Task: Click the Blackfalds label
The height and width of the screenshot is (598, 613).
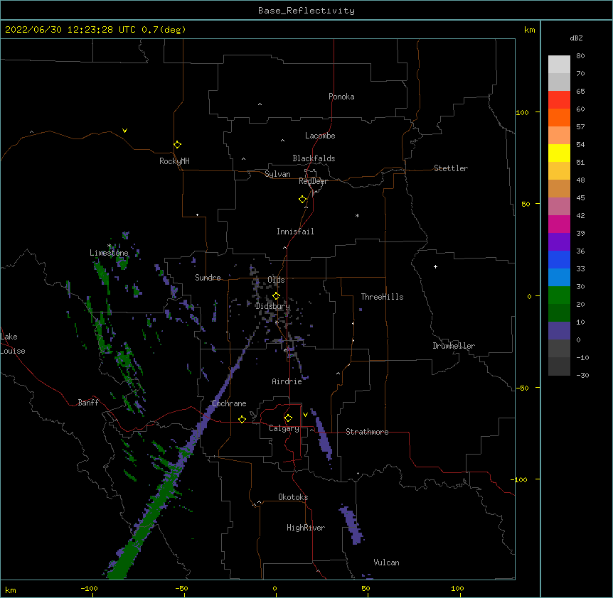Action: point(314,158)
